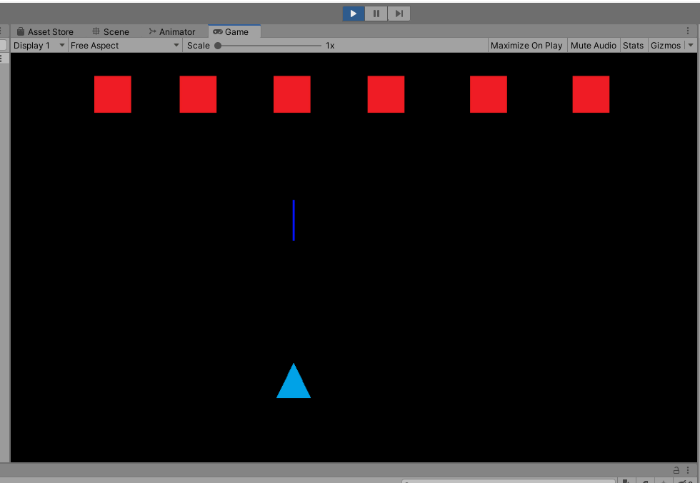Switch to the Asset Store tab
The image size is (700, 483).
tap(45, 31)
